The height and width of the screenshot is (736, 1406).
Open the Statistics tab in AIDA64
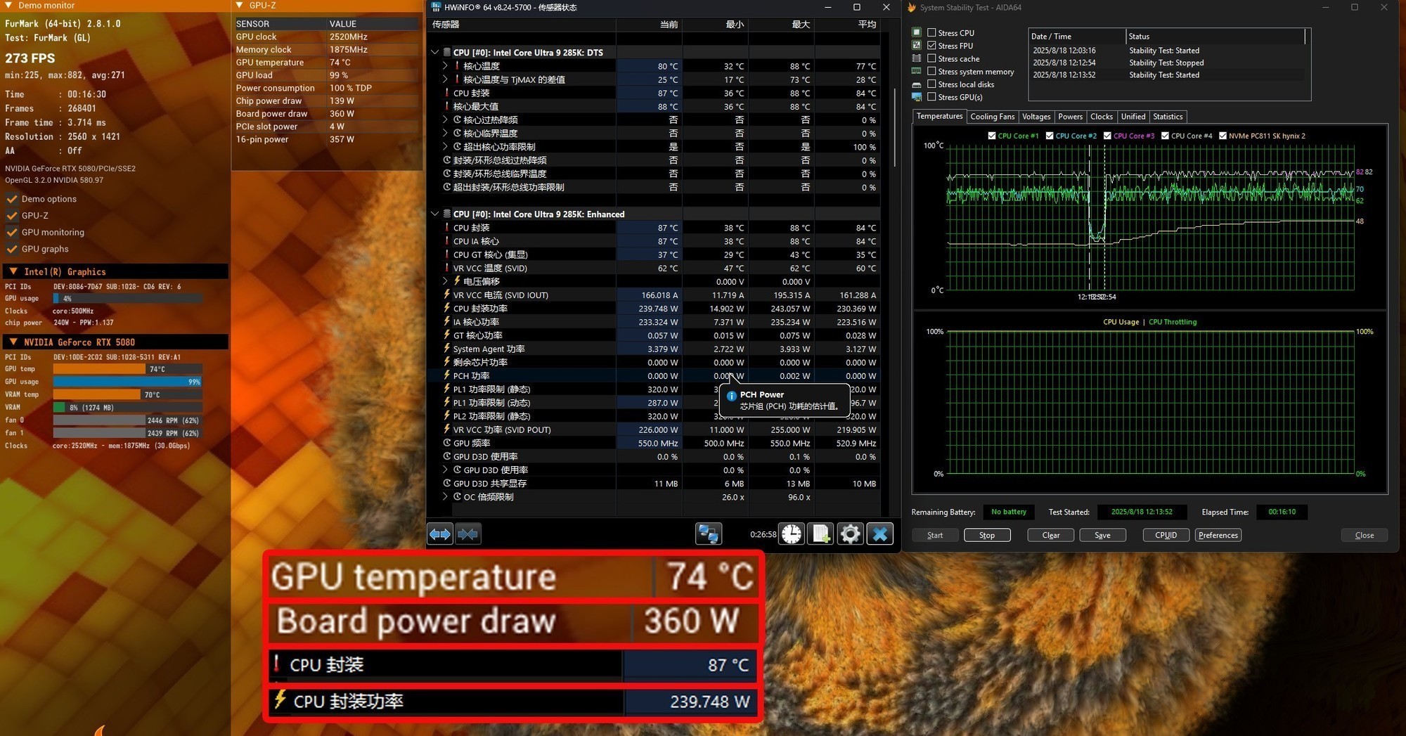coord(1167,117)
